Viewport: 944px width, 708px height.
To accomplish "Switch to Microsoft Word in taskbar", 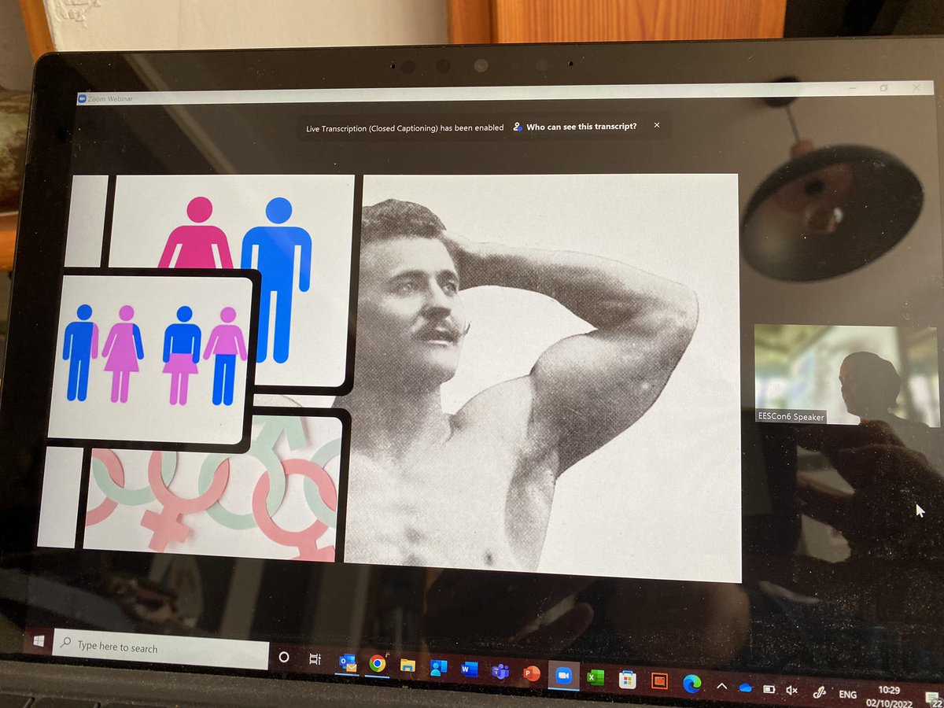I will pos(470,669).
